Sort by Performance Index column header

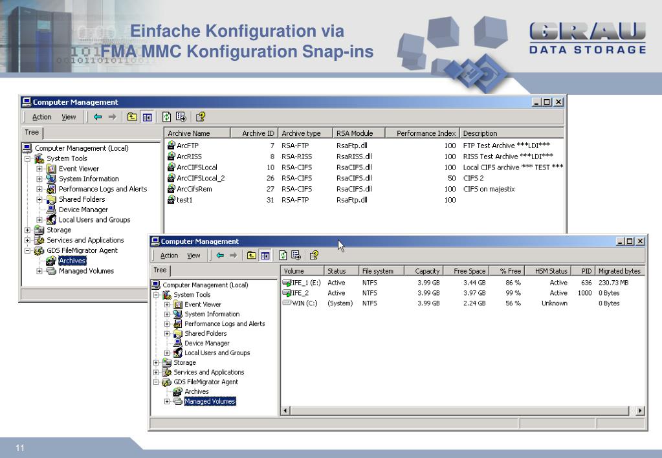click(x=422, y=133)
